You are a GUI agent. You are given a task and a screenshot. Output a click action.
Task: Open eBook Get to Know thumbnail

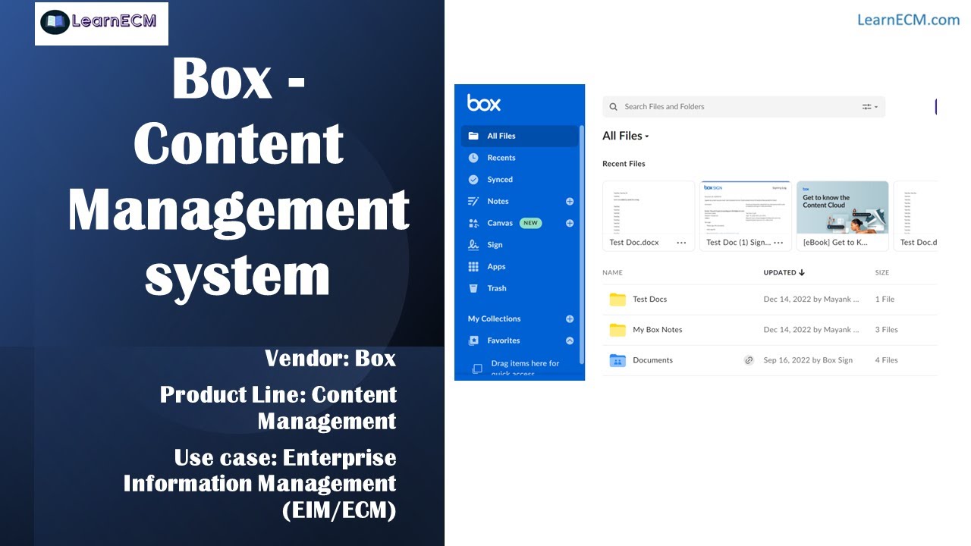point(843,207)
